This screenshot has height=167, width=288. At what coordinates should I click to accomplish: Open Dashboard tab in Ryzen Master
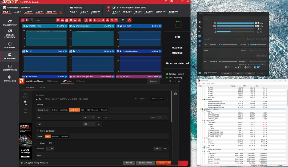(53, 81)
